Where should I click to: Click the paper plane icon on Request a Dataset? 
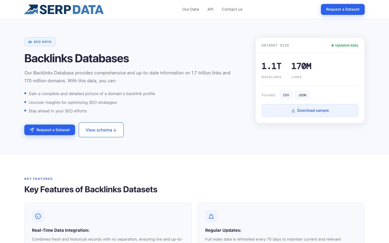[32, 130]
